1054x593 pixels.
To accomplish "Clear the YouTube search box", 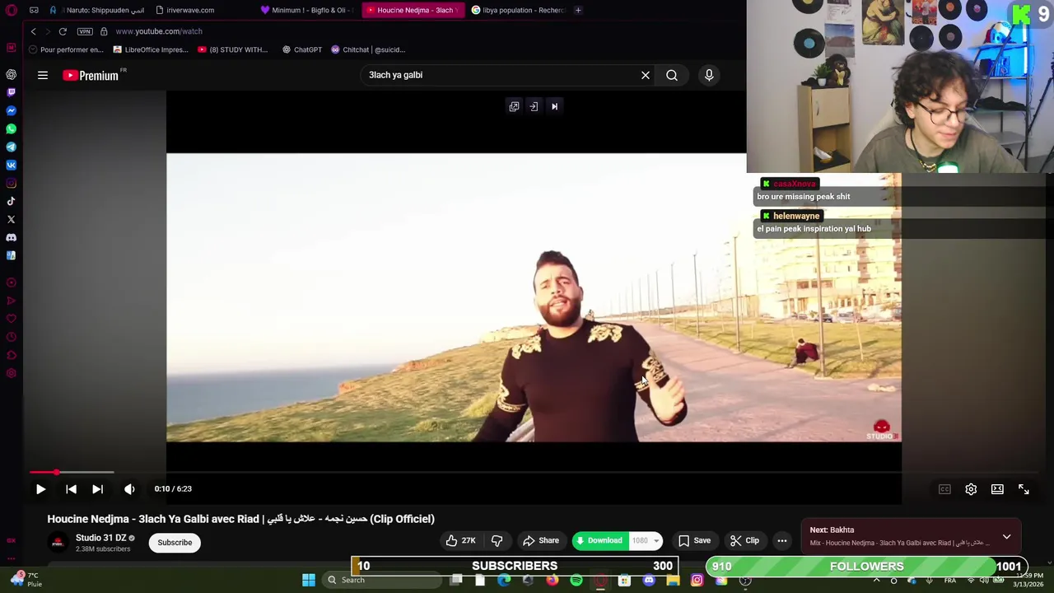I will [x=646, y=75].
